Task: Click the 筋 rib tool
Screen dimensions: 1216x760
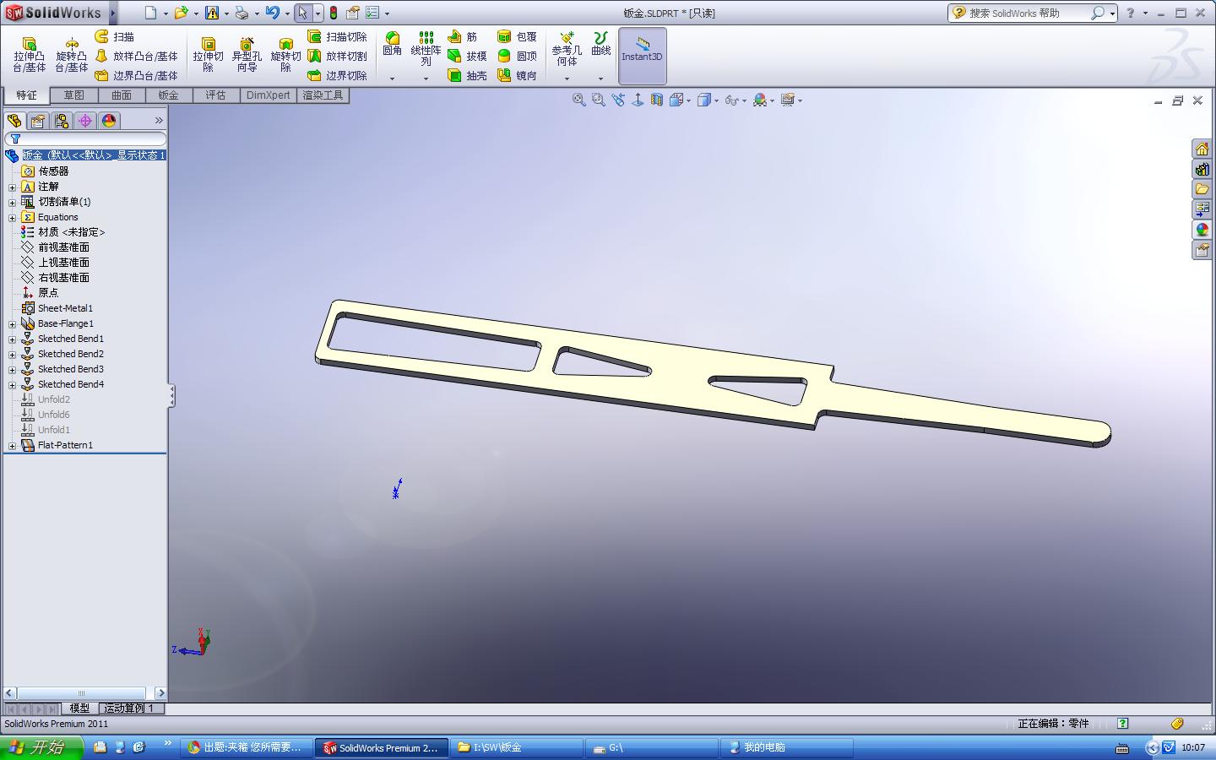Action: tap(463, 36)
